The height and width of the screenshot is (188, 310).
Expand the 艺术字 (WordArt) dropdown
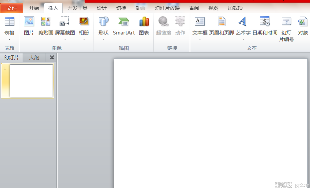pyautogui.click(x=243, y=39)
